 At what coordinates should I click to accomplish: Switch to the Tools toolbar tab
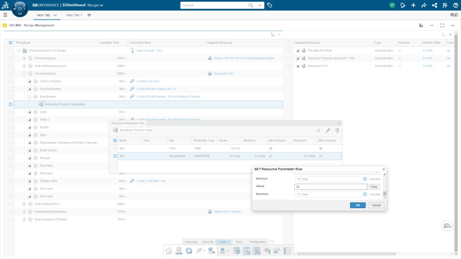239,242
